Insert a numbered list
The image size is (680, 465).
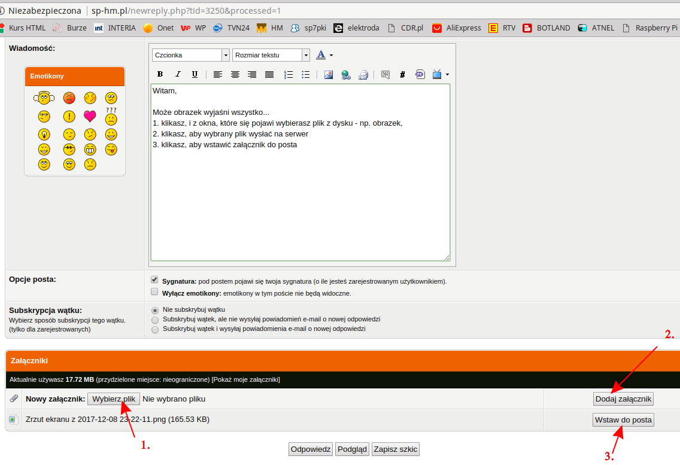pos(288,75)
